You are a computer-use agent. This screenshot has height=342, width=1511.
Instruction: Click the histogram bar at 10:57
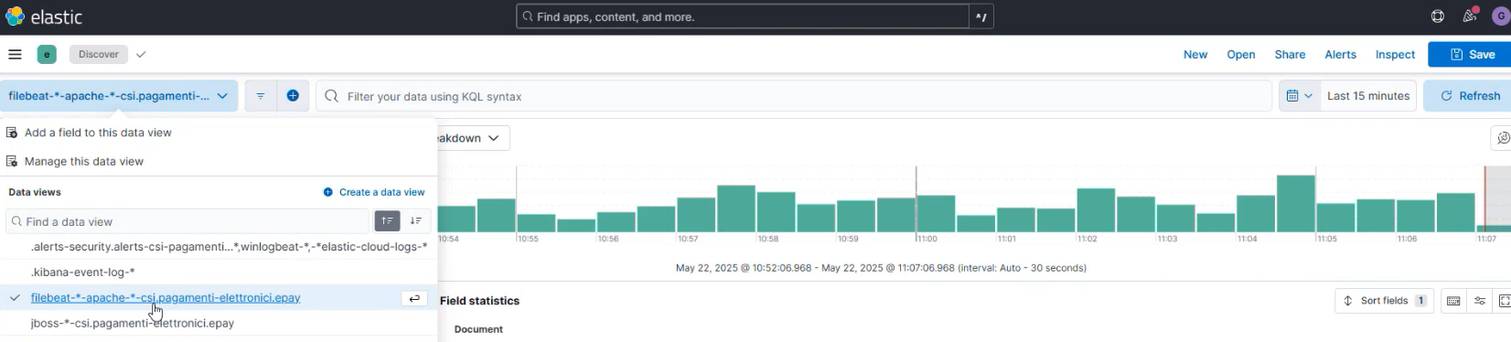click(696, 215)
